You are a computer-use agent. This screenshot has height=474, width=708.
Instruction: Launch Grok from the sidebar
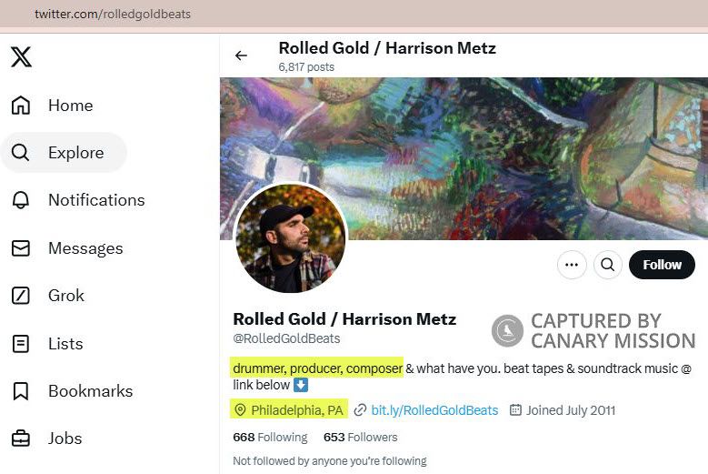47,296
